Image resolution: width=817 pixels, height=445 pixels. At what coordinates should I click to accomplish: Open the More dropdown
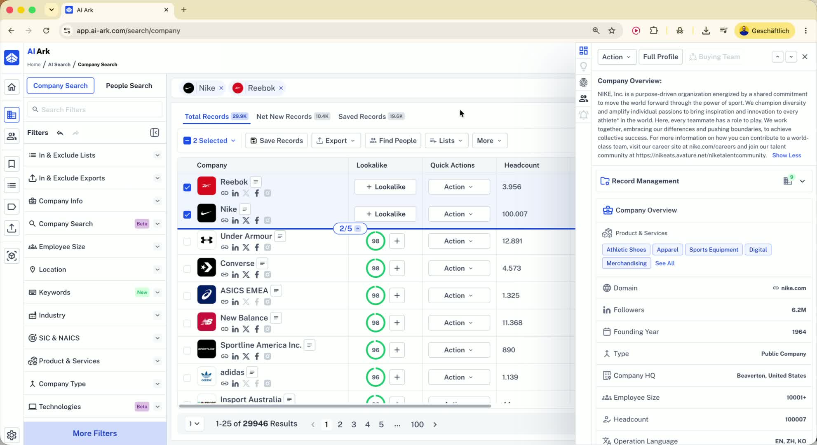coord(489,141)
